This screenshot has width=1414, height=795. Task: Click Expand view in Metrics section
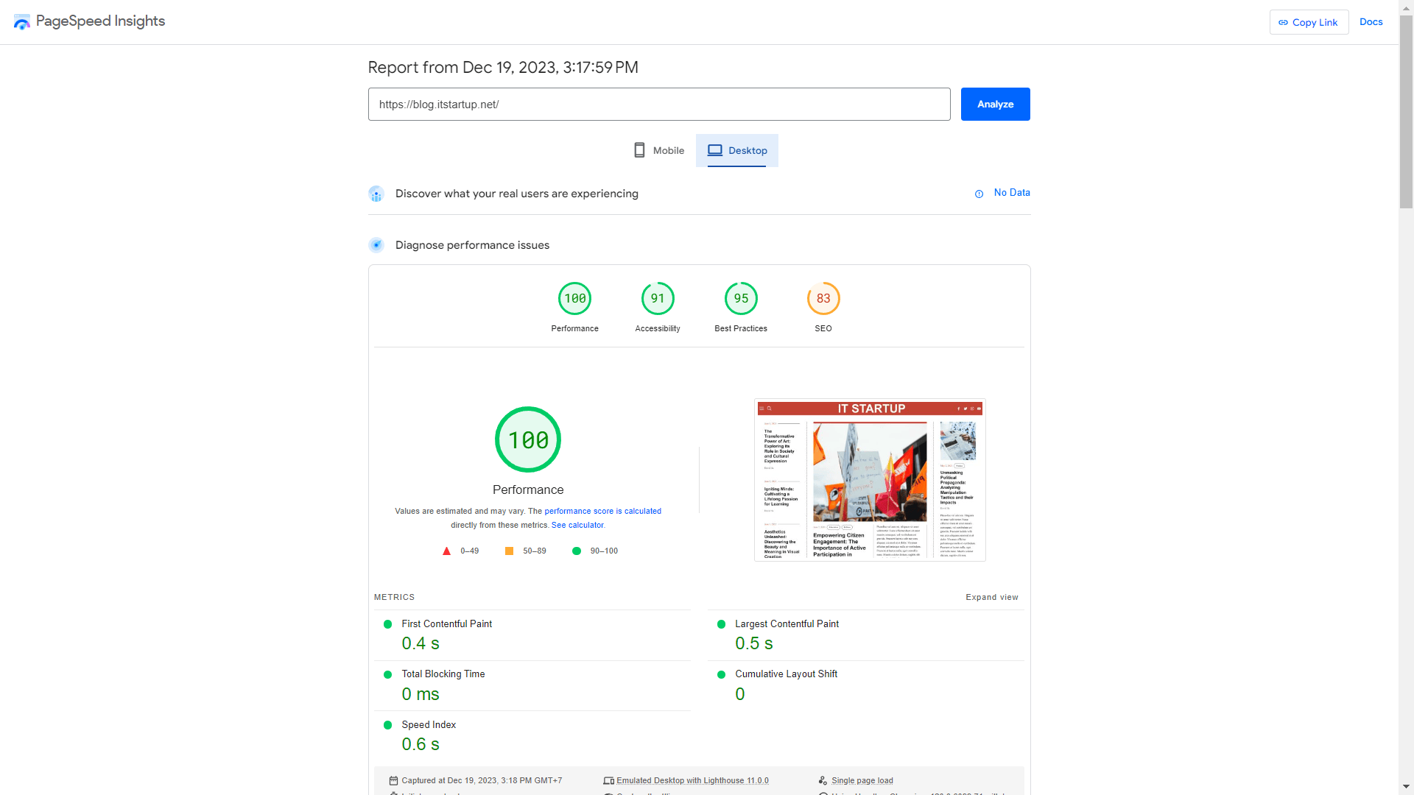coord(992,597)
